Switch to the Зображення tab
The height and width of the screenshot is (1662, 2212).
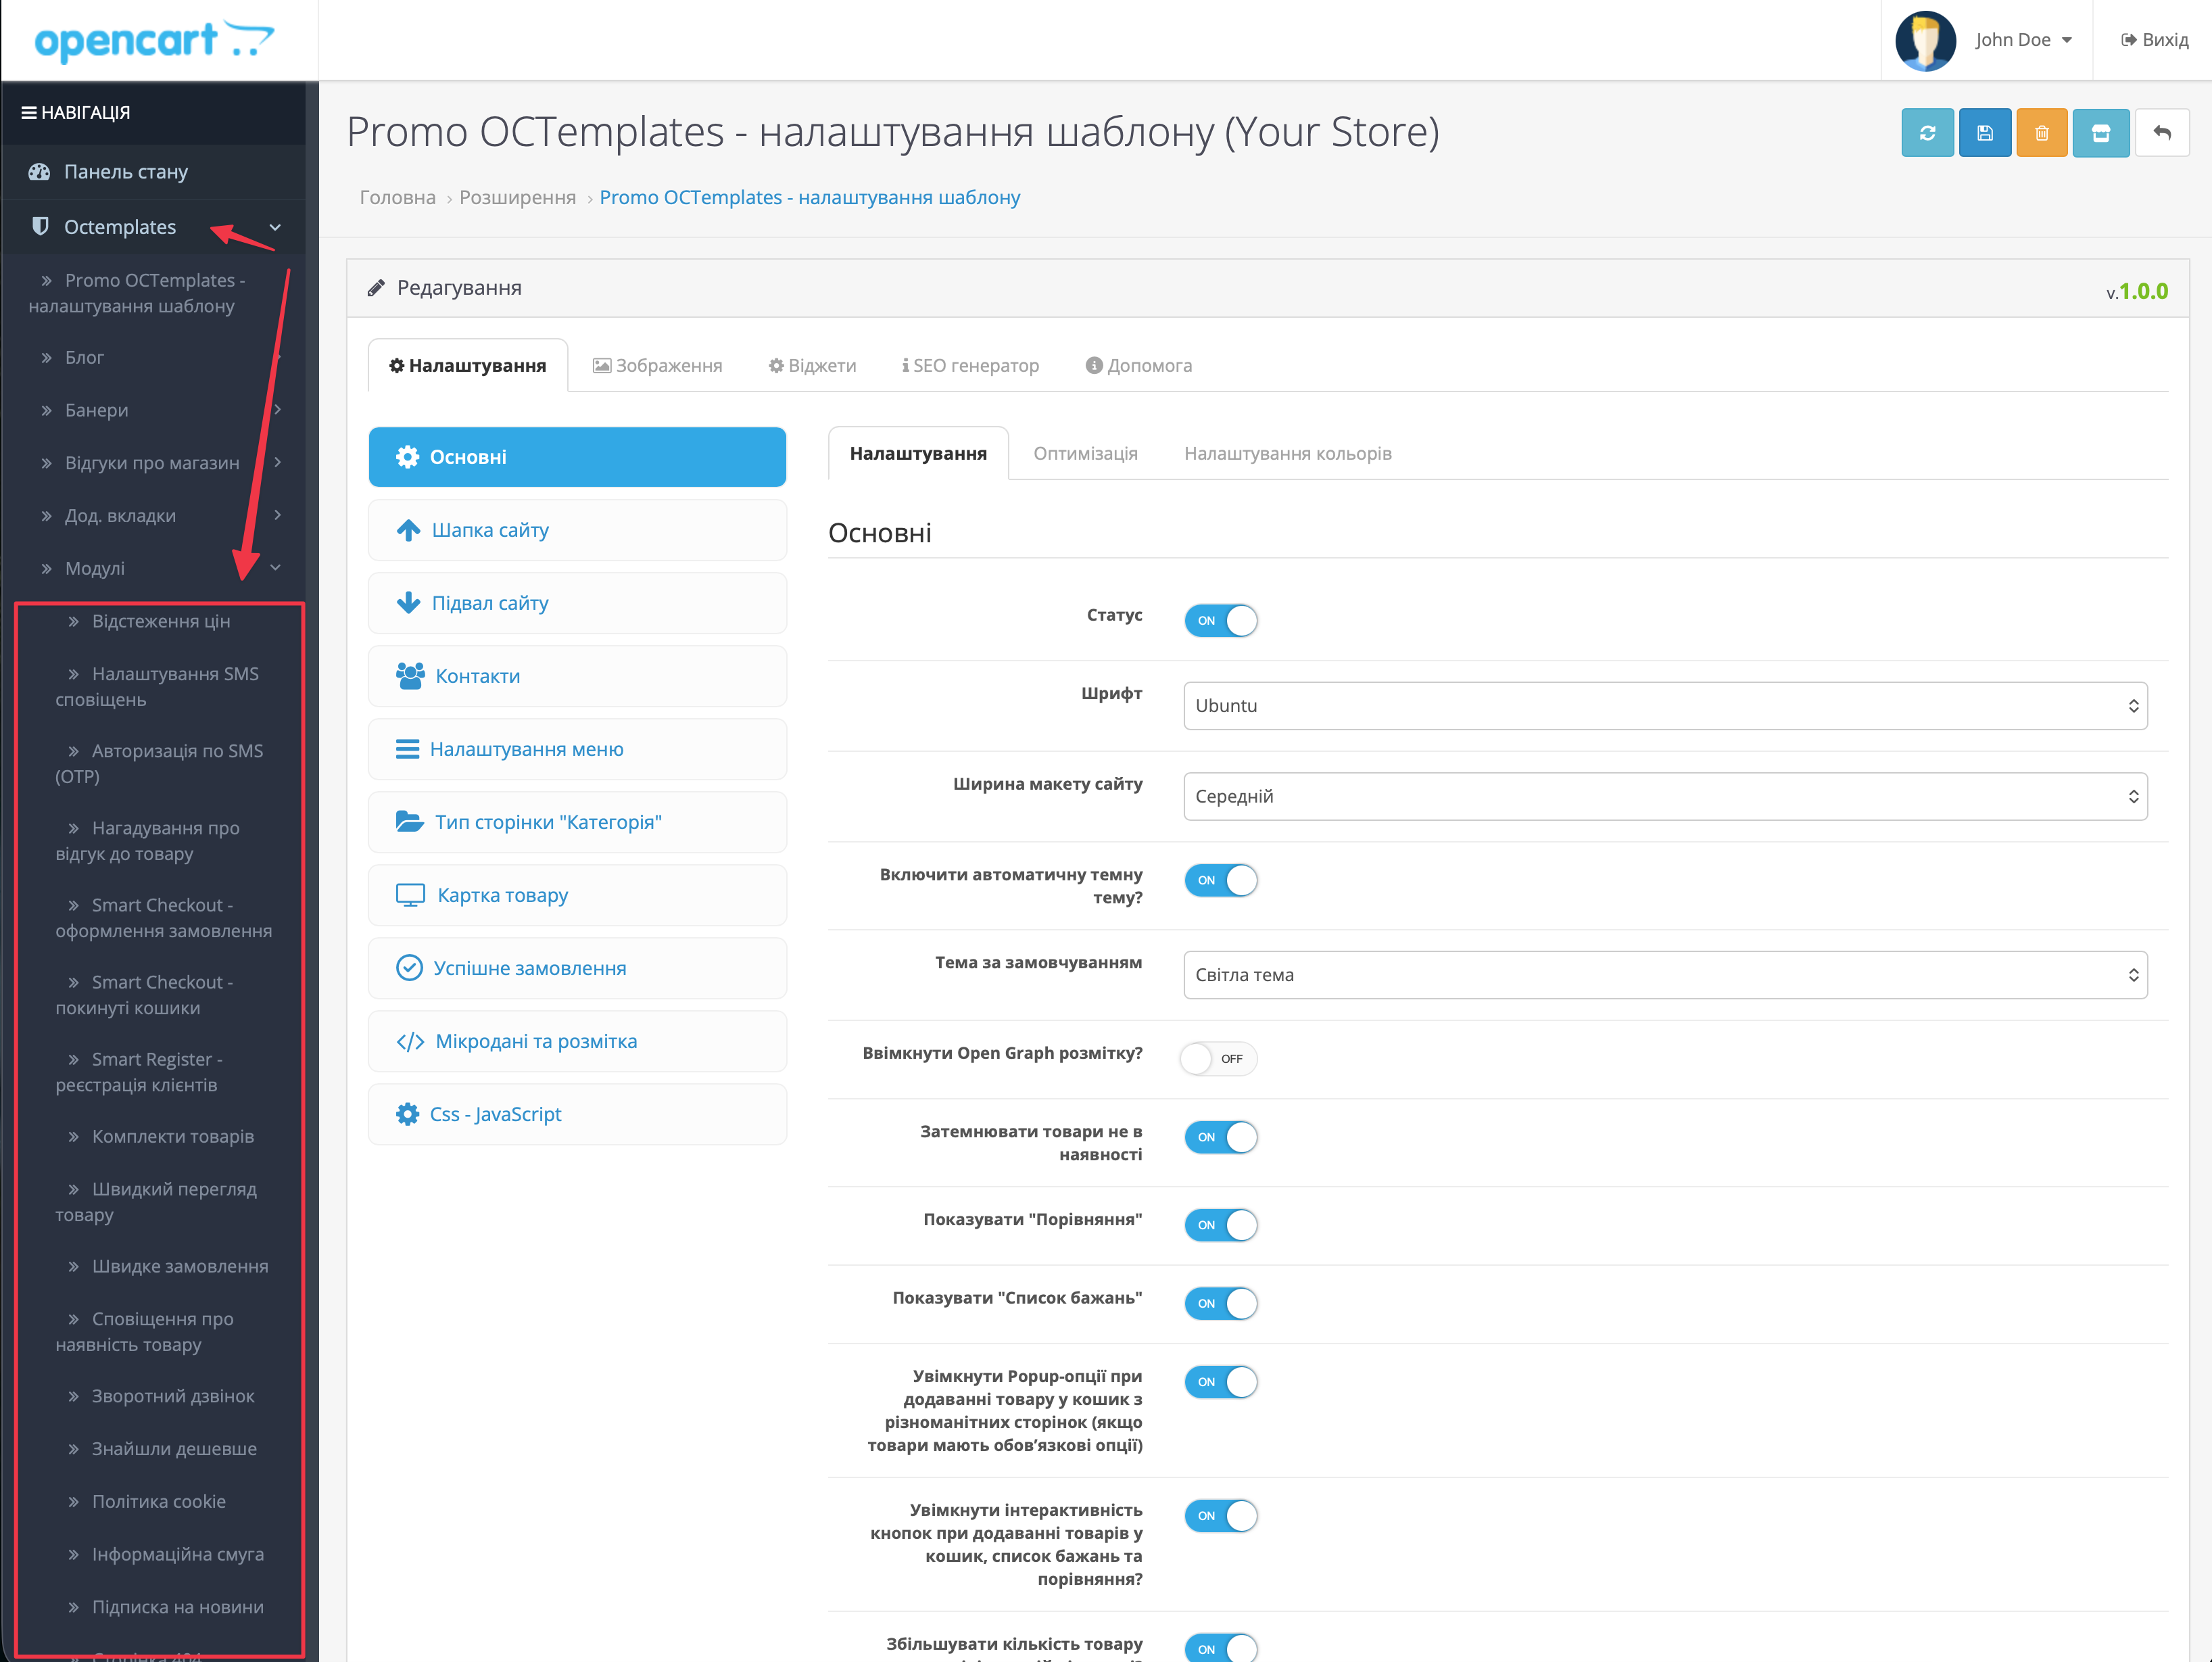(x=658, y=366)
